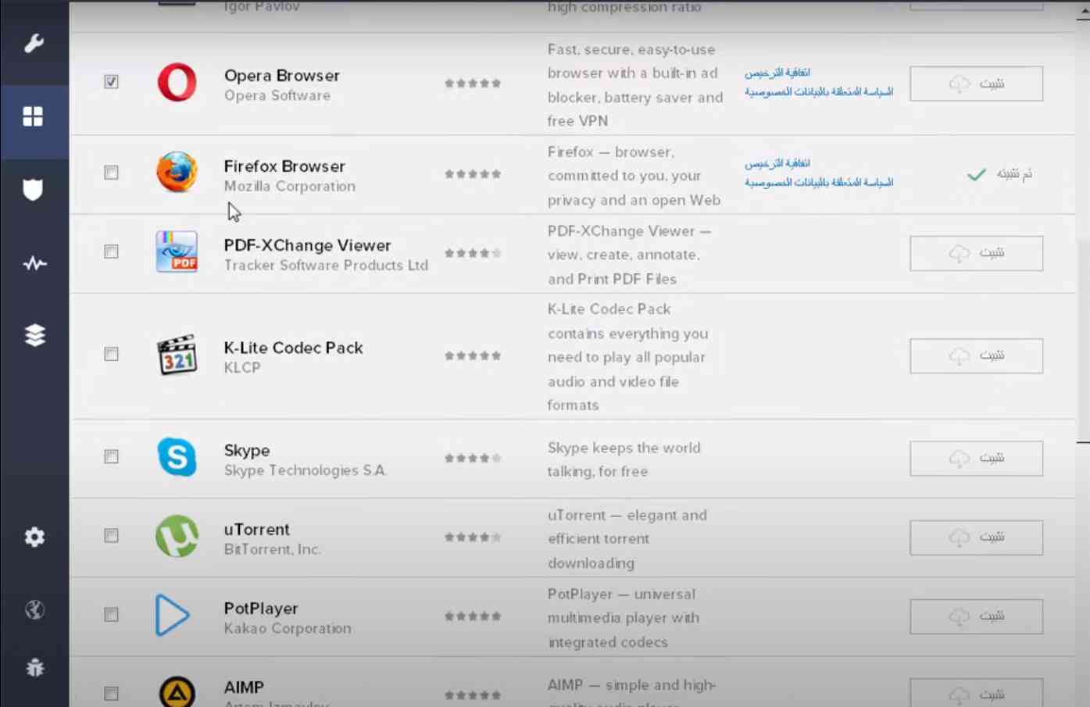
Task: Click the uTorrent logo icon
Action: [x=177, y=536]
